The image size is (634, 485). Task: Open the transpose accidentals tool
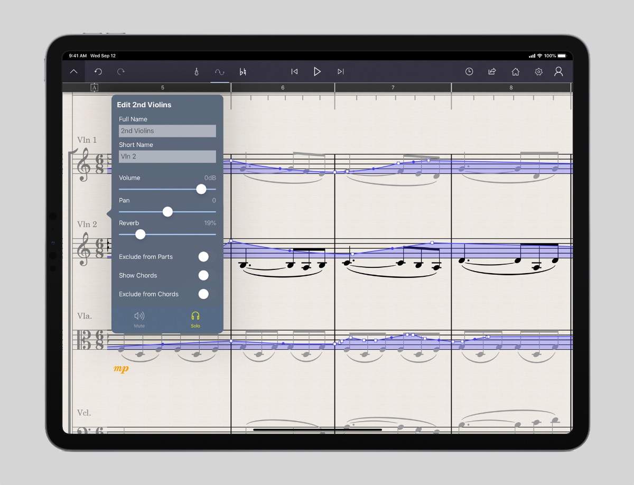click(243, 72)
